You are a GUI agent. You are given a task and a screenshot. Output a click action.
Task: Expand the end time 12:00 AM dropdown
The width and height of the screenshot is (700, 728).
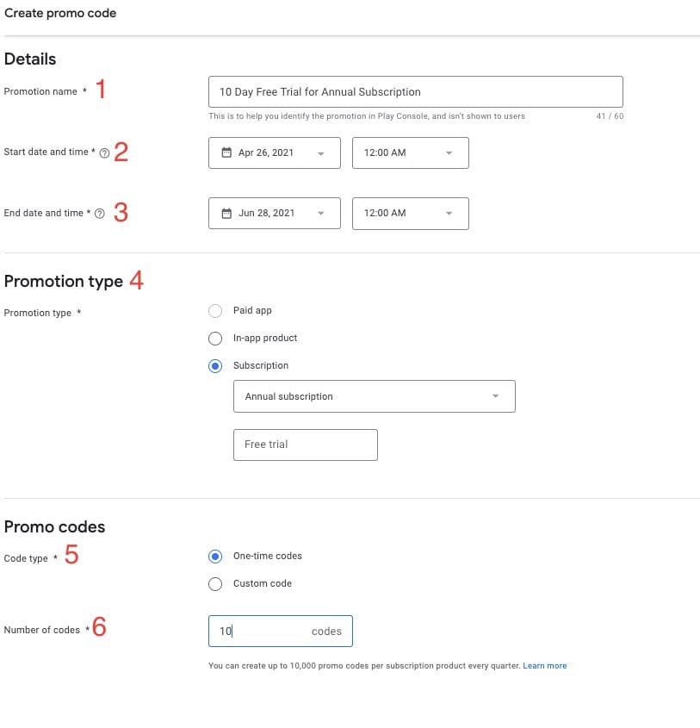[x=449, y=213]
